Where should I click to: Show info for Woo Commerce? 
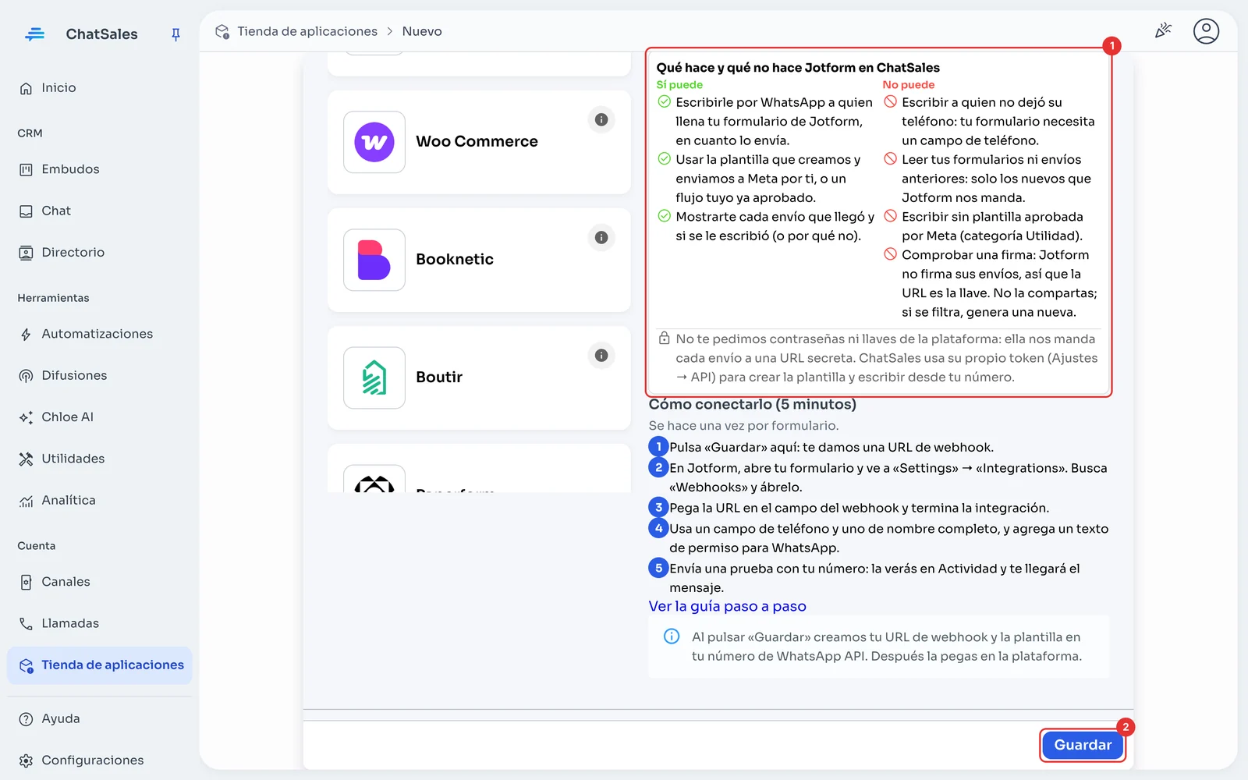tap(601, 120)
